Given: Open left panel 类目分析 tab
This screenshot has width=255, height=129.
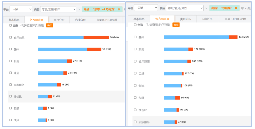Looking at the screenshot, I should pyautogui.click(x=59, y=20).
